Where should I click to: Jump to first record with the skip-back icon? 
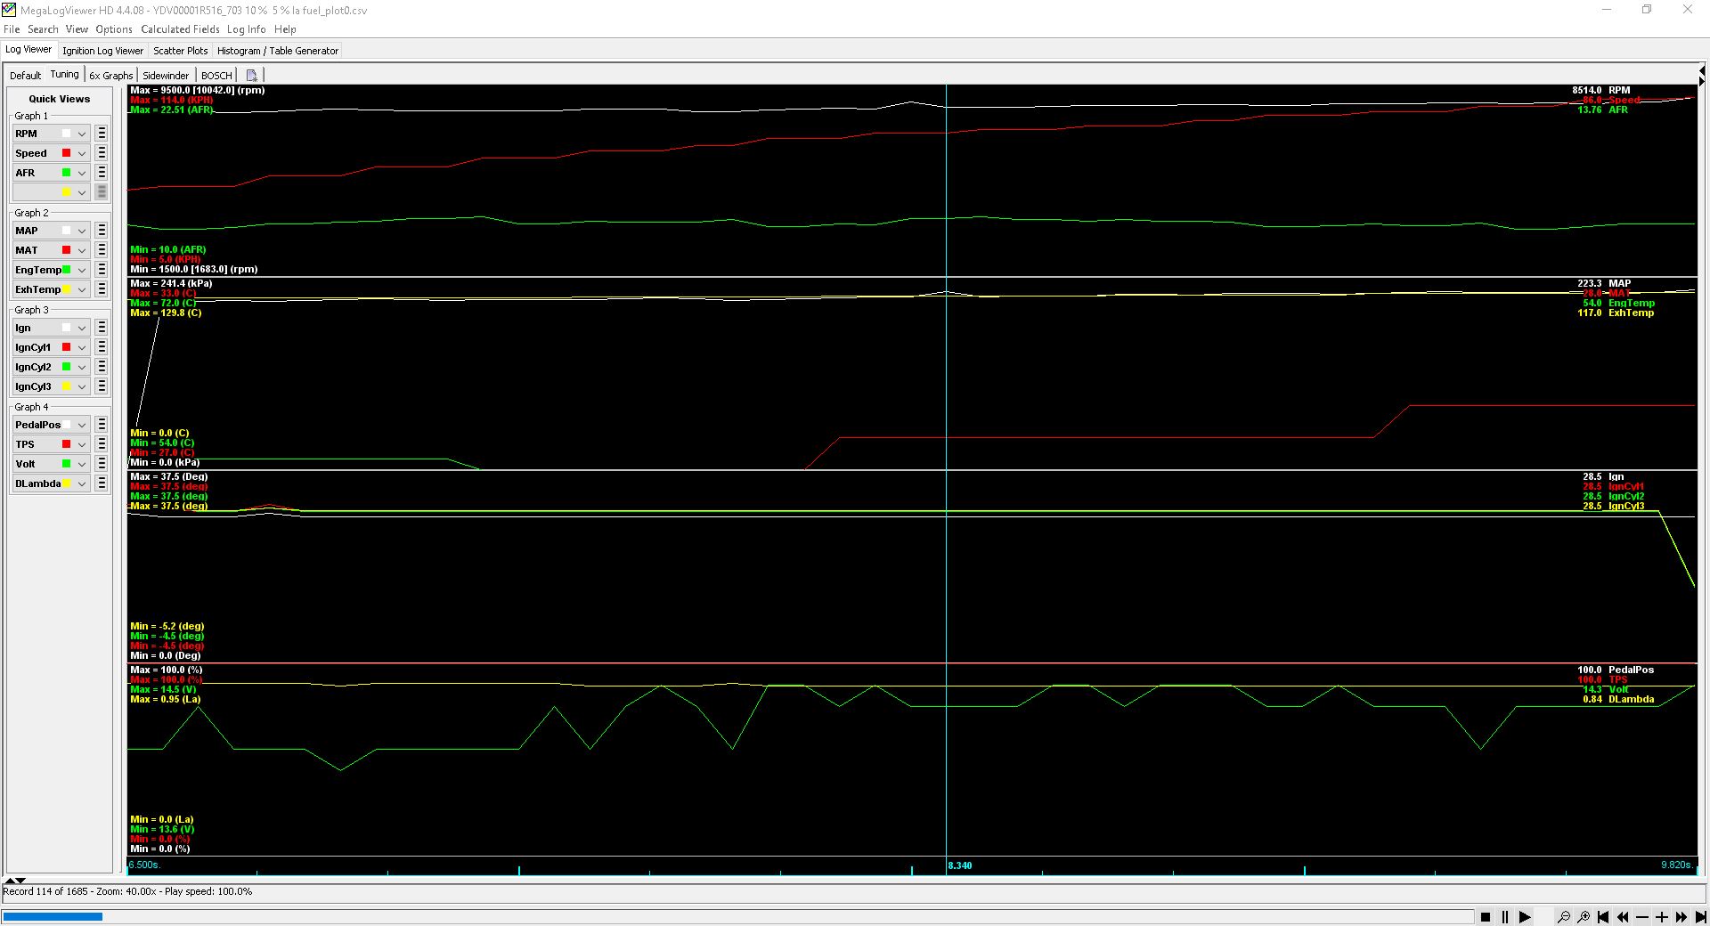pyautogui.click(x=1604, y=918)
